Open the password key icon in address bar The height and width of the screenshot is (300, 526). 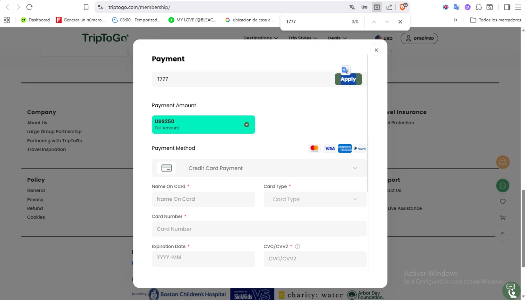pos(364,7)
